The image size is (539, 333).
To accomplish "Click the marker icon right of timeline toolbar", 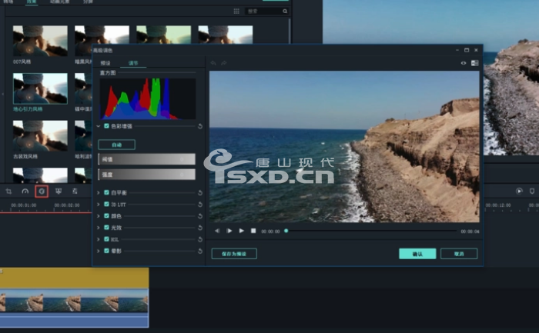I will pyautogui.click(x=532, y=191).
